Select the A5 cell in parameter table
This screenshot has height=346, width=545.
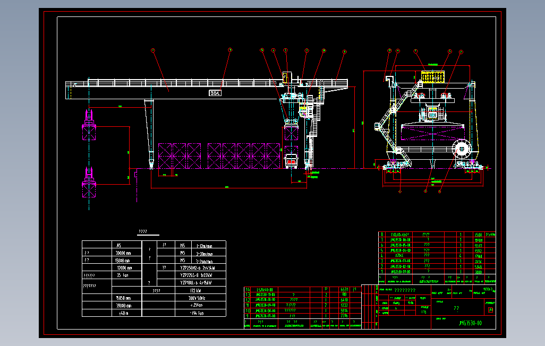(119, 245)
